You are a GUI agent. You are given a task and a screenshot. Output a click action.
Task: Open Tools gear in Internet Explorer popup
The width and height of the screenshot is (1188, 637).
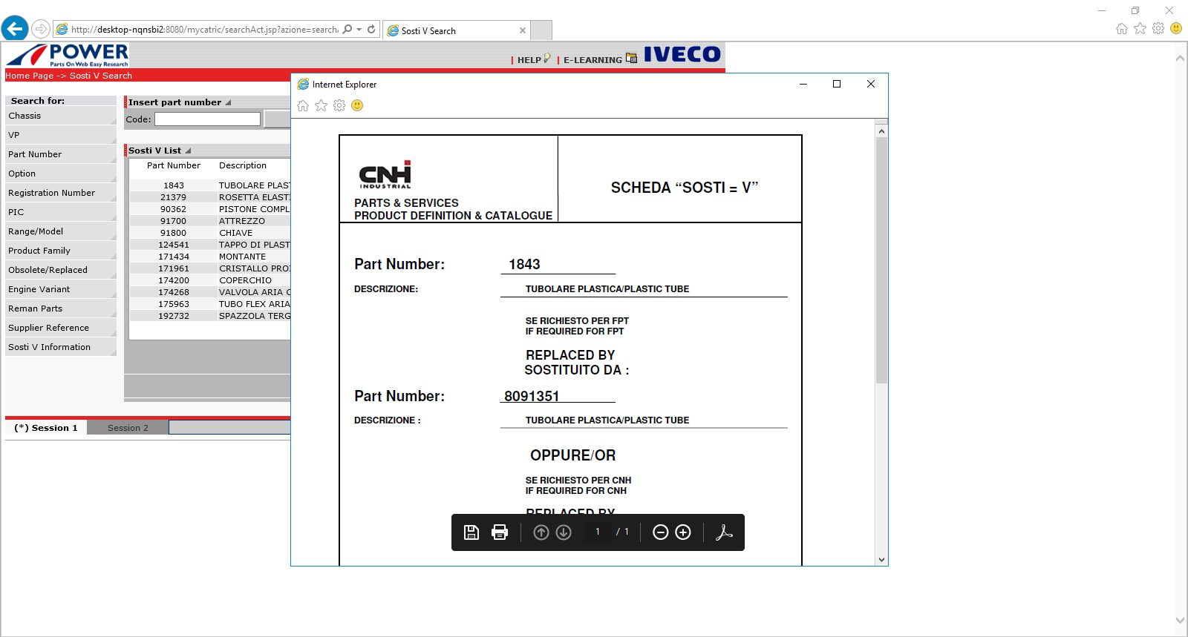pos(339,105)
